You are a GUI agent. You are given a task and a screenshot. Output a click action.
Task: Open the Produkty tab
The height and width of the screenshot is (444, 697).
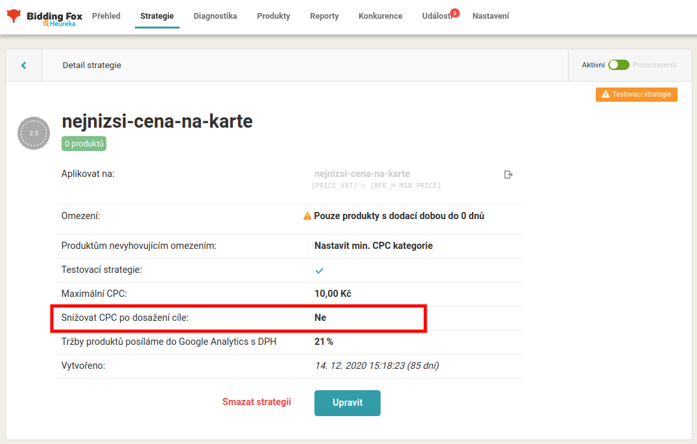274,16
